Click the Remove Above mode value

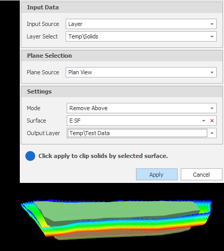click(89, 108)
